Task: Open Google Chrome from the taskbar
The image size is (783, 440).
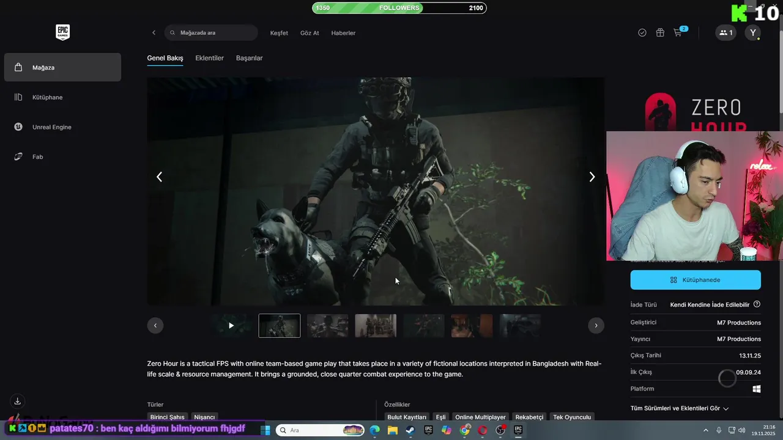Action: tap(465, 430)
